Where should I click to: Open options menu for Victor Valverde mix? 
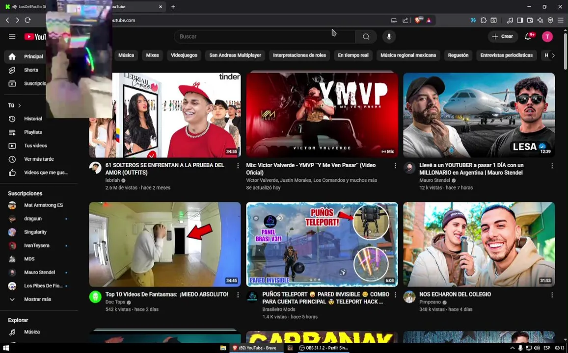[x=395, y=166]
